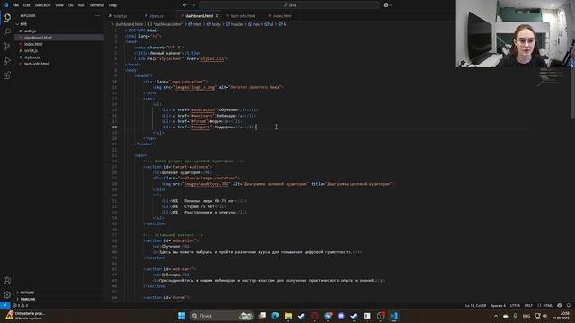
Task: Open the Search view in activity bar
Action: (x=7, y=32)
